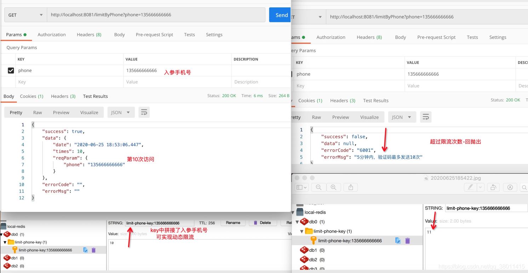Open method dropdown arrow in right Postman
The height and width of the screenshot is (273, 528).
(320, 17)
